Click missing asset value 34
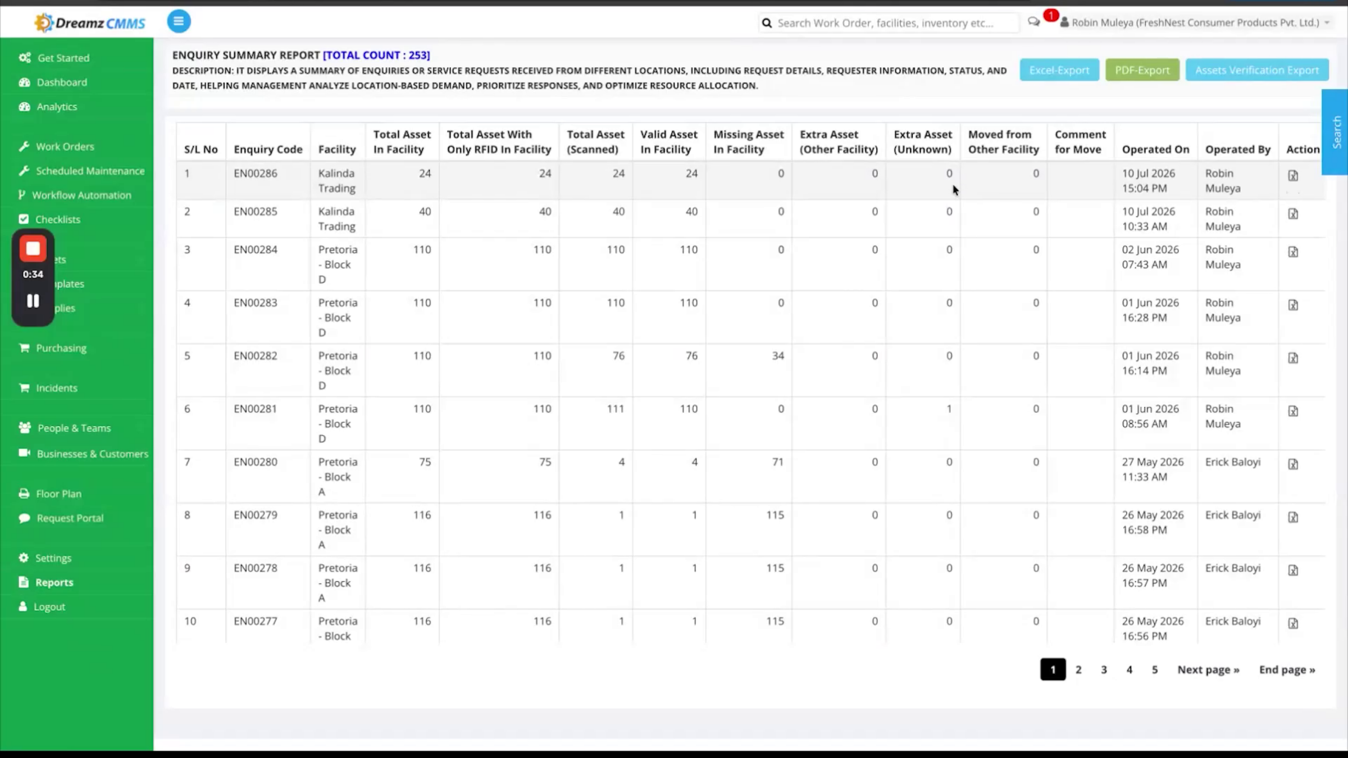1348x758 pixels. (777, 356)
